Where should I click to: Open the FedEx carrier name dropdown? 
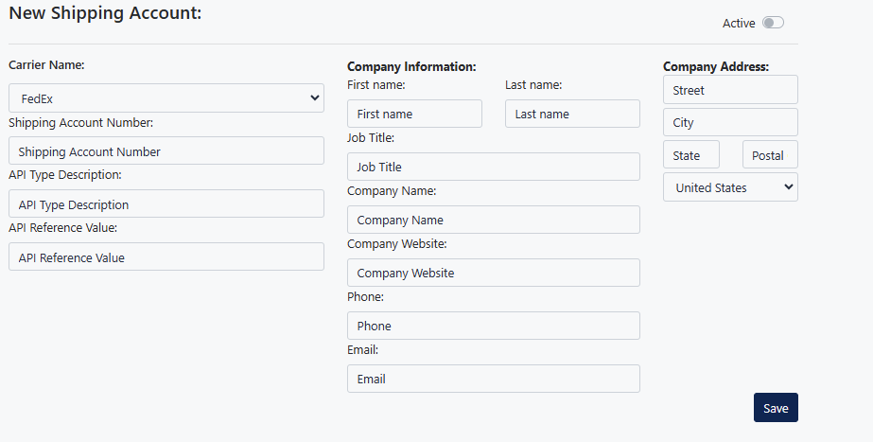click(166, 98)
